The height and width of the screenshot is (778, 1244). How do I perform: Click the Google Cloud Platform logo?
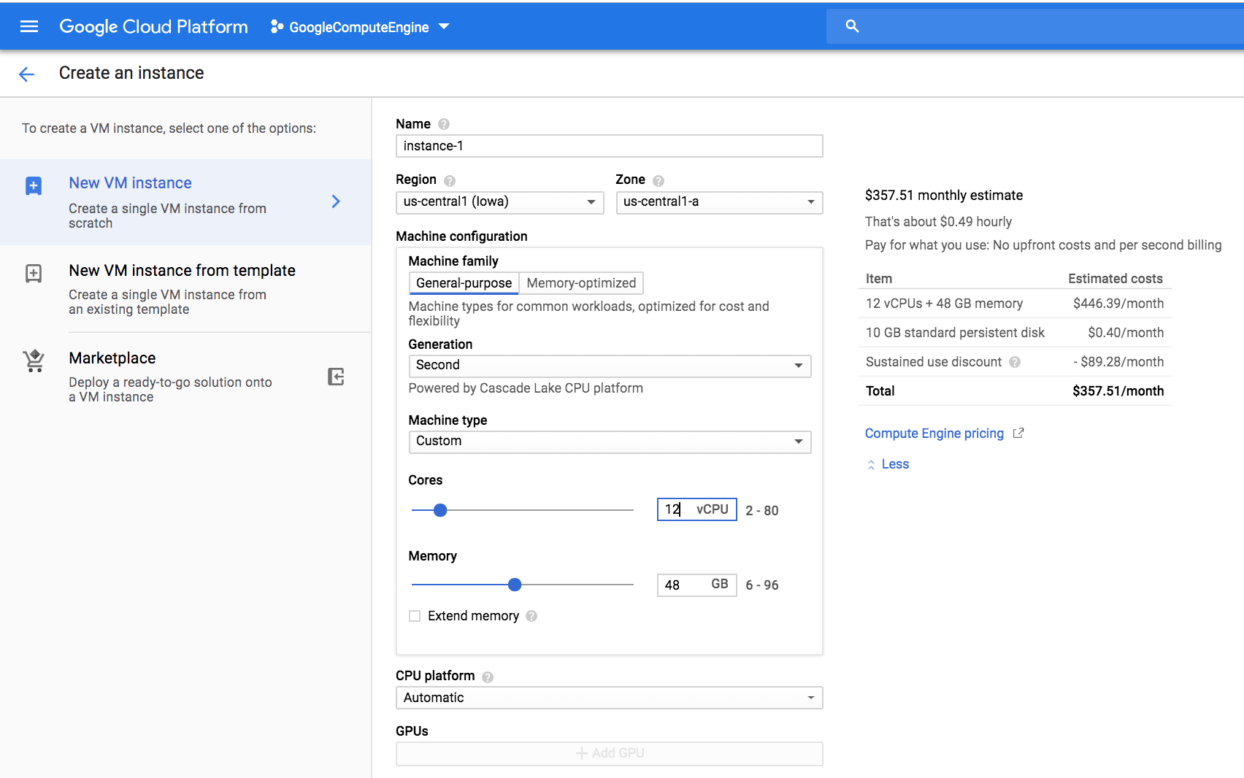coord(153,27)
